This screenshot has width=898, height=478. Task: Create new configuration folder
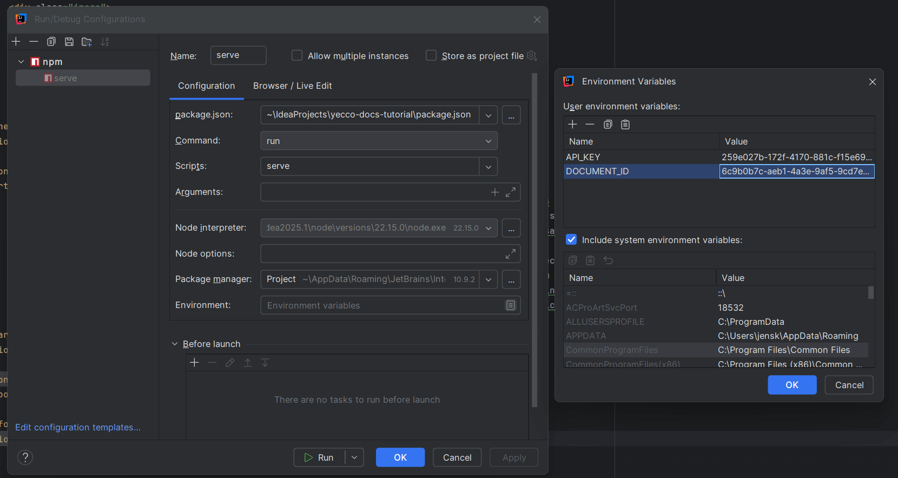click(x=87, y=42)
